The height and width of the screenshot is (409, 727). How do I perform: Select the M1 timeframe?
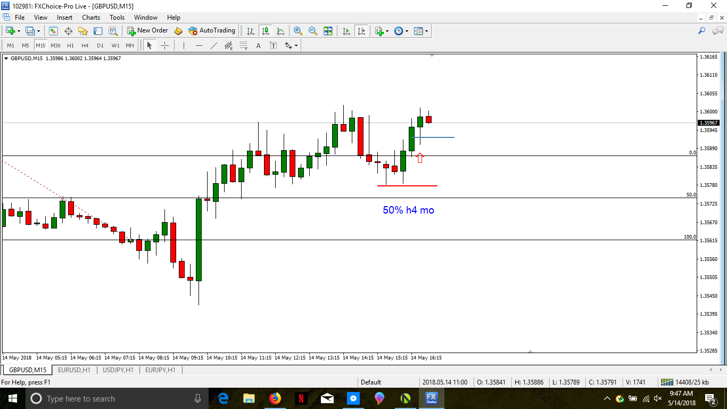[x=11, y=46]
